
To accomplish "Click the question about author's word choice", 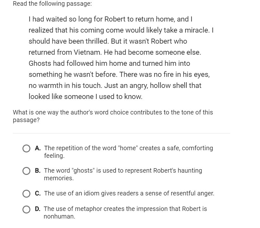I will [x=113, y=116].
